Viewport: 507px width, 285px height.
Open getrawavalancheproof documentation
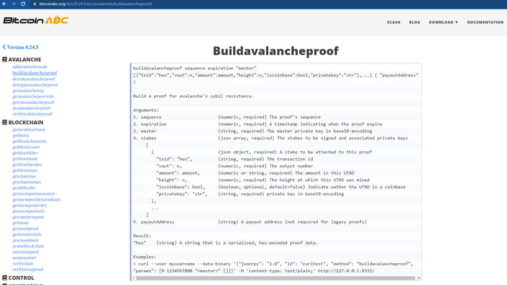pyautogui.click(x=33, y=102)
